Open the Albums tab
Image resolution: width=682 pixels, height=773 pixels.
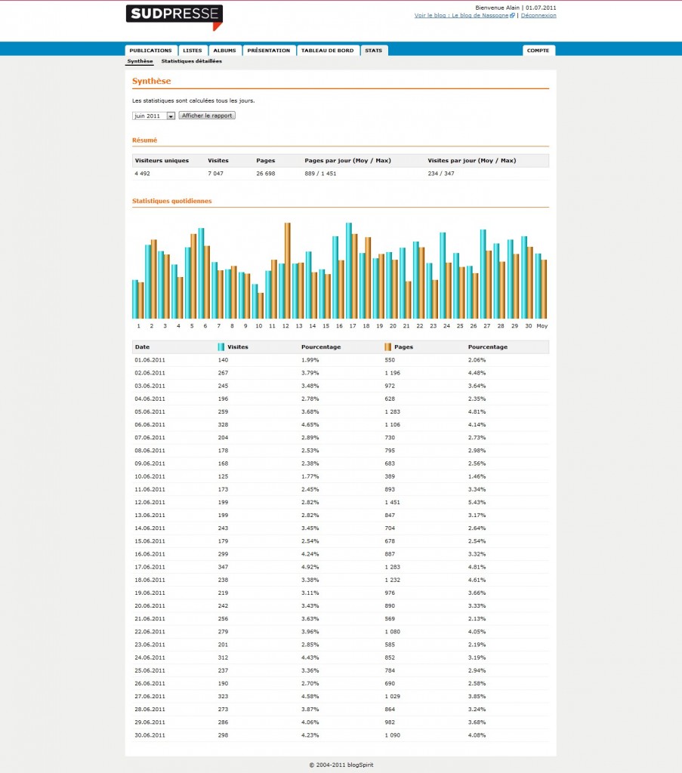coord(225,51)
